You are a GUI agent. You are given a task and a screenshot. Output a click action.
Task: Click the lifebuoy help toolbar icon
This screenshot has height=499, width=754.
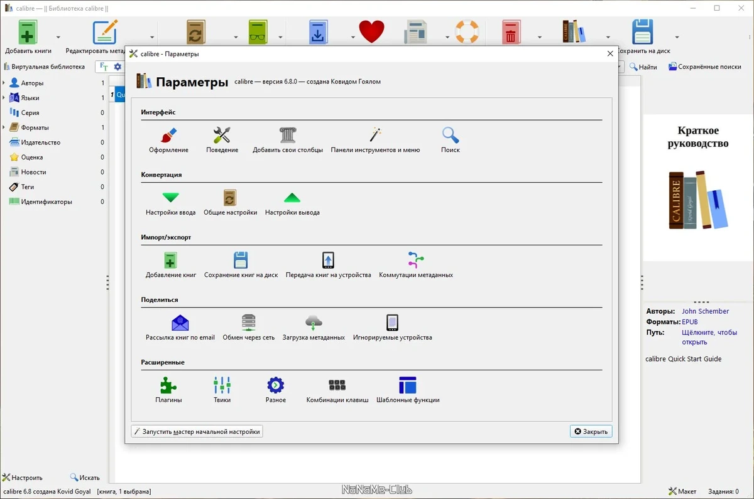[x=467, y=31]
